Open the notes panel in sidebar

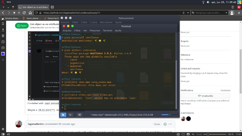click(3, 35)
